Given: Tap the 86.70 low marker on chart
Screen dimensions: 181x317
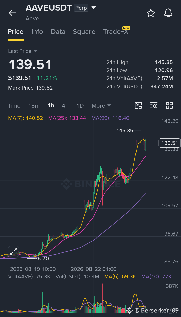Looking at the screenshot, I should click(42, 259).
